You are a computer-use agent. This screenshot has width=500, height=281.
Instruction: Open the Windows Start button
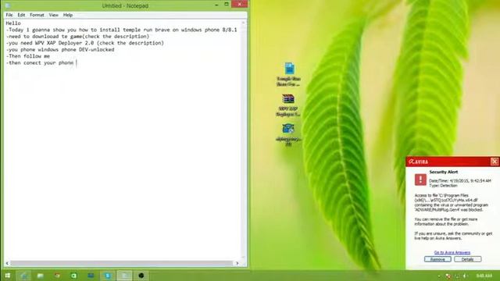pyautogui.click(x=8, y=276)
